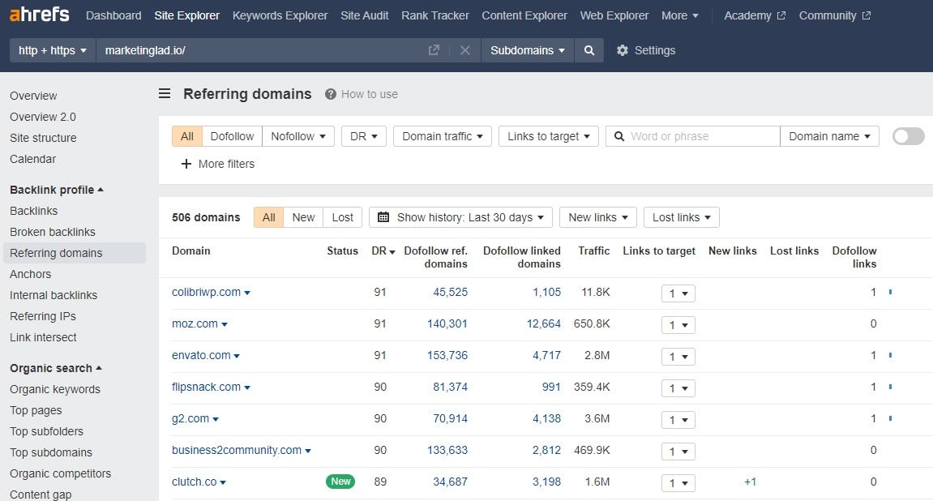This screenshot has width=933, height=501.
Task: Open the Subdomains mode dropdown
Action: coord(527,50)
